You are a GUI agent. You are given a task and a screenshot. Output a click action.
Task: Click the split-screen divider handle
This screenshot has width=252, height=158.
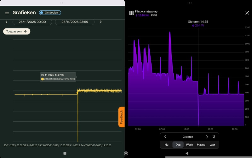(x=126, y=79)
